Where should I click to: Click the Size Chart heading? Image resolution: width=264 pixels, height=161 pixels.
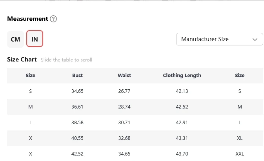pos(22,60)
